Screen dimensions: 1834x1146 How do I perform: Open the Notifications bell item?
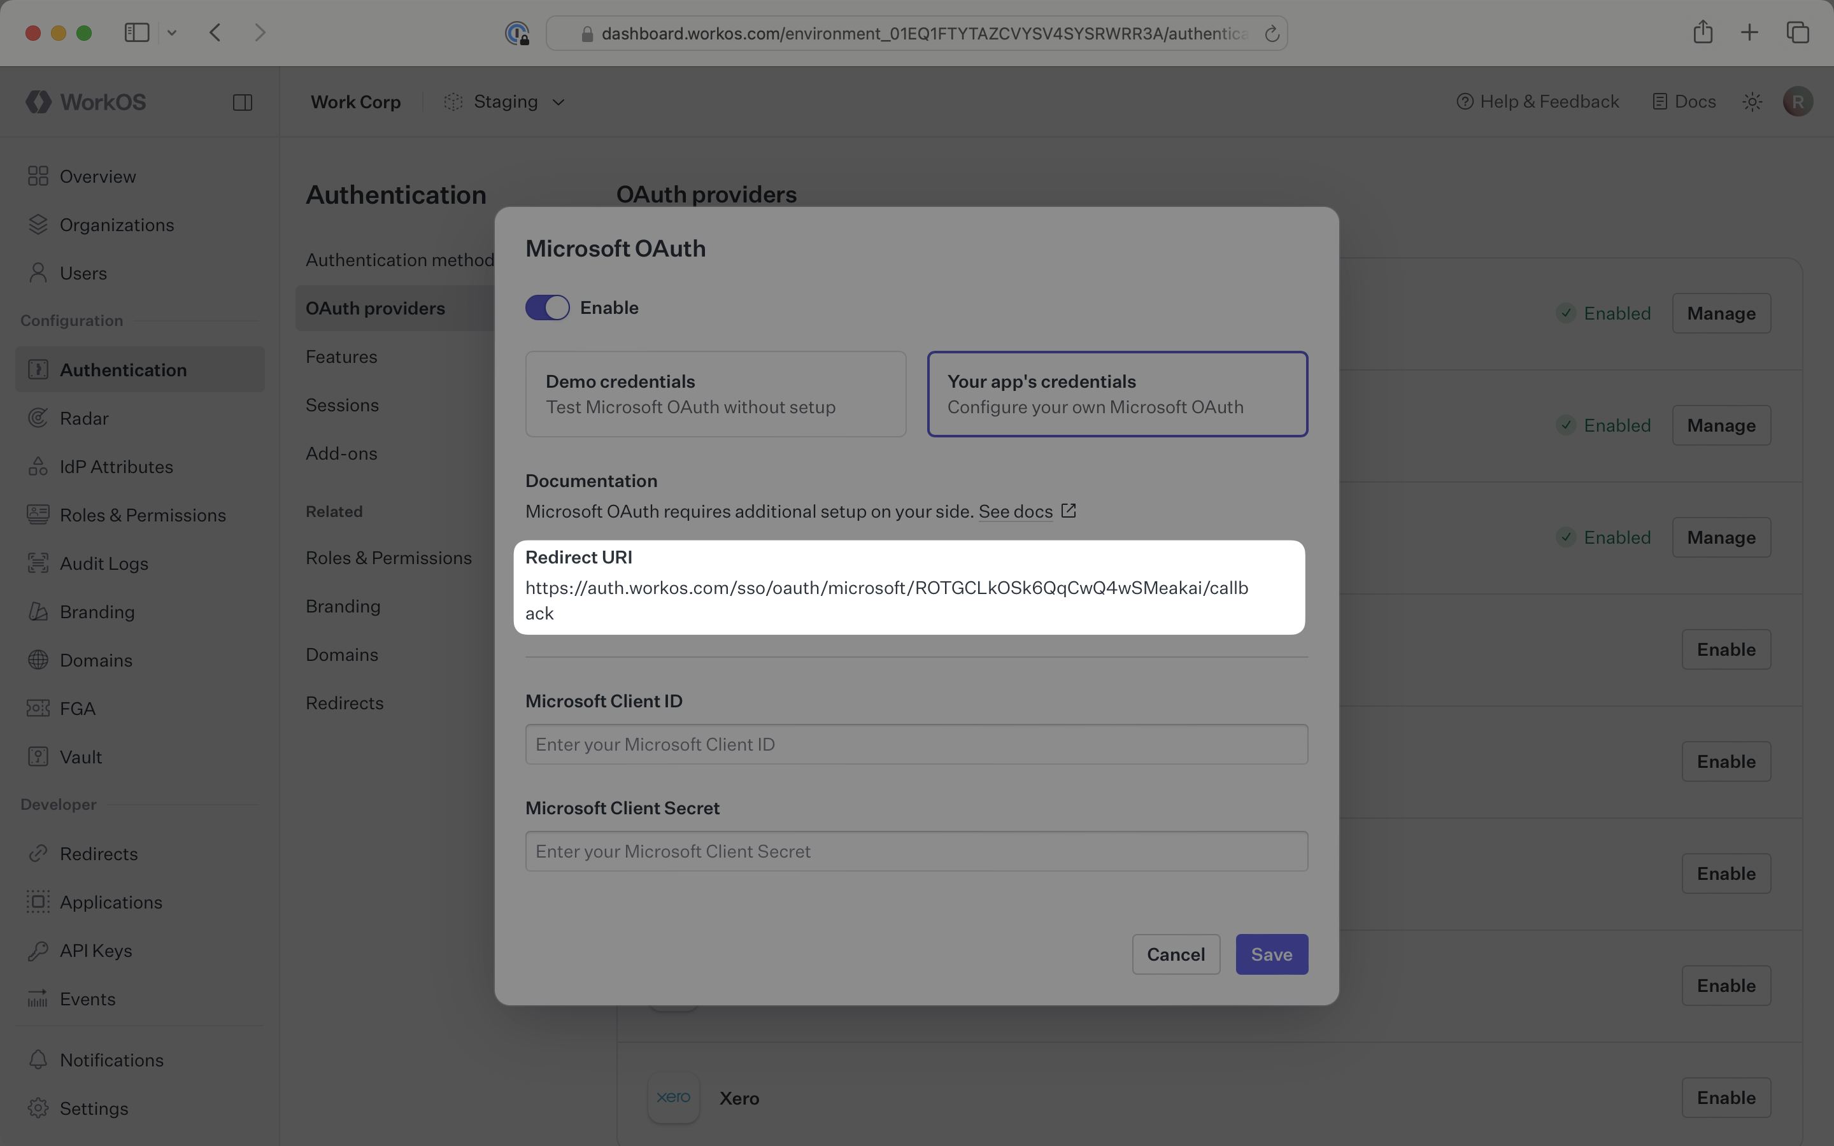pos(111,1059)
